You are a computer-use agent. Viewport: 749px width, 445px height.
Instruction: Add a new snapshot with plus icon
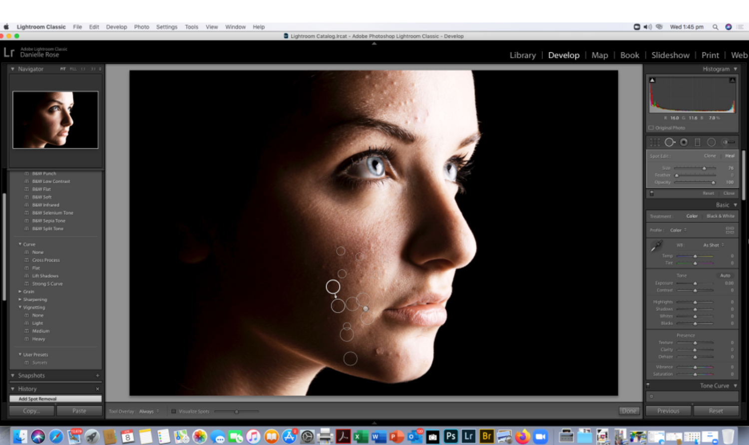(x=97, y=375)
